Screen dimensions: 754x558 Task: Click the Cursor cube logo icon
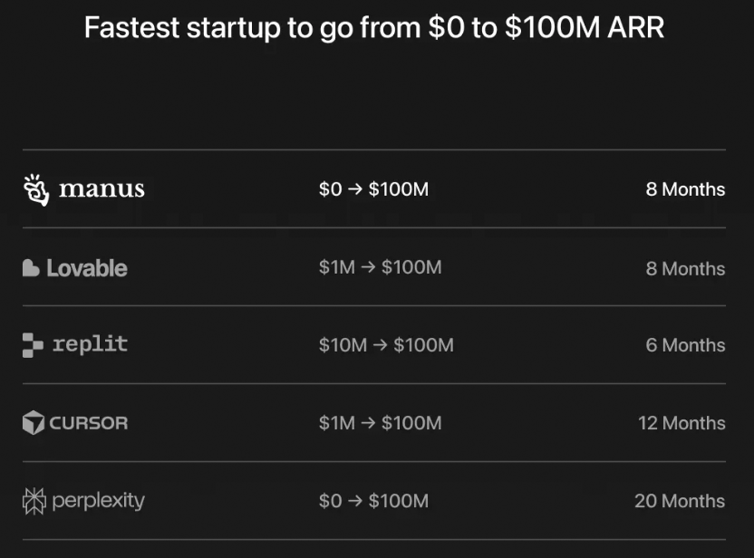pos(34,423)
